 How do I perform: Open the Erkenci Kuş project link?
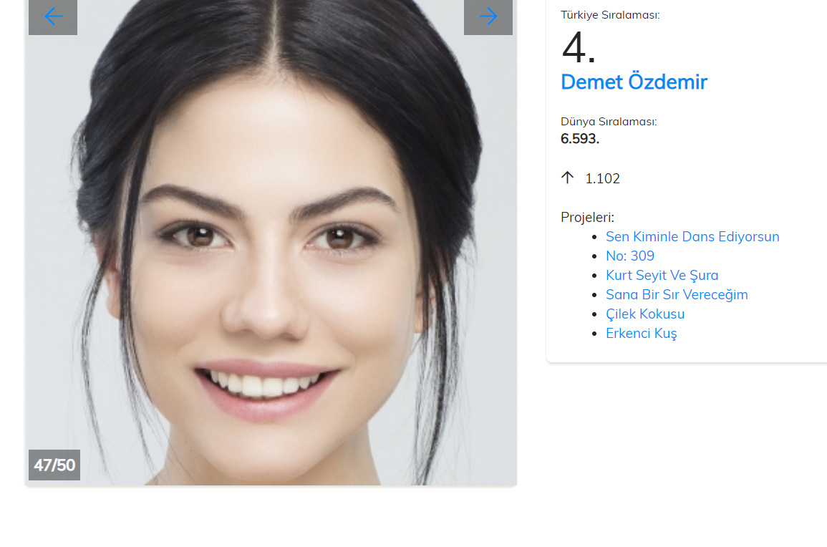coord(641,334)
